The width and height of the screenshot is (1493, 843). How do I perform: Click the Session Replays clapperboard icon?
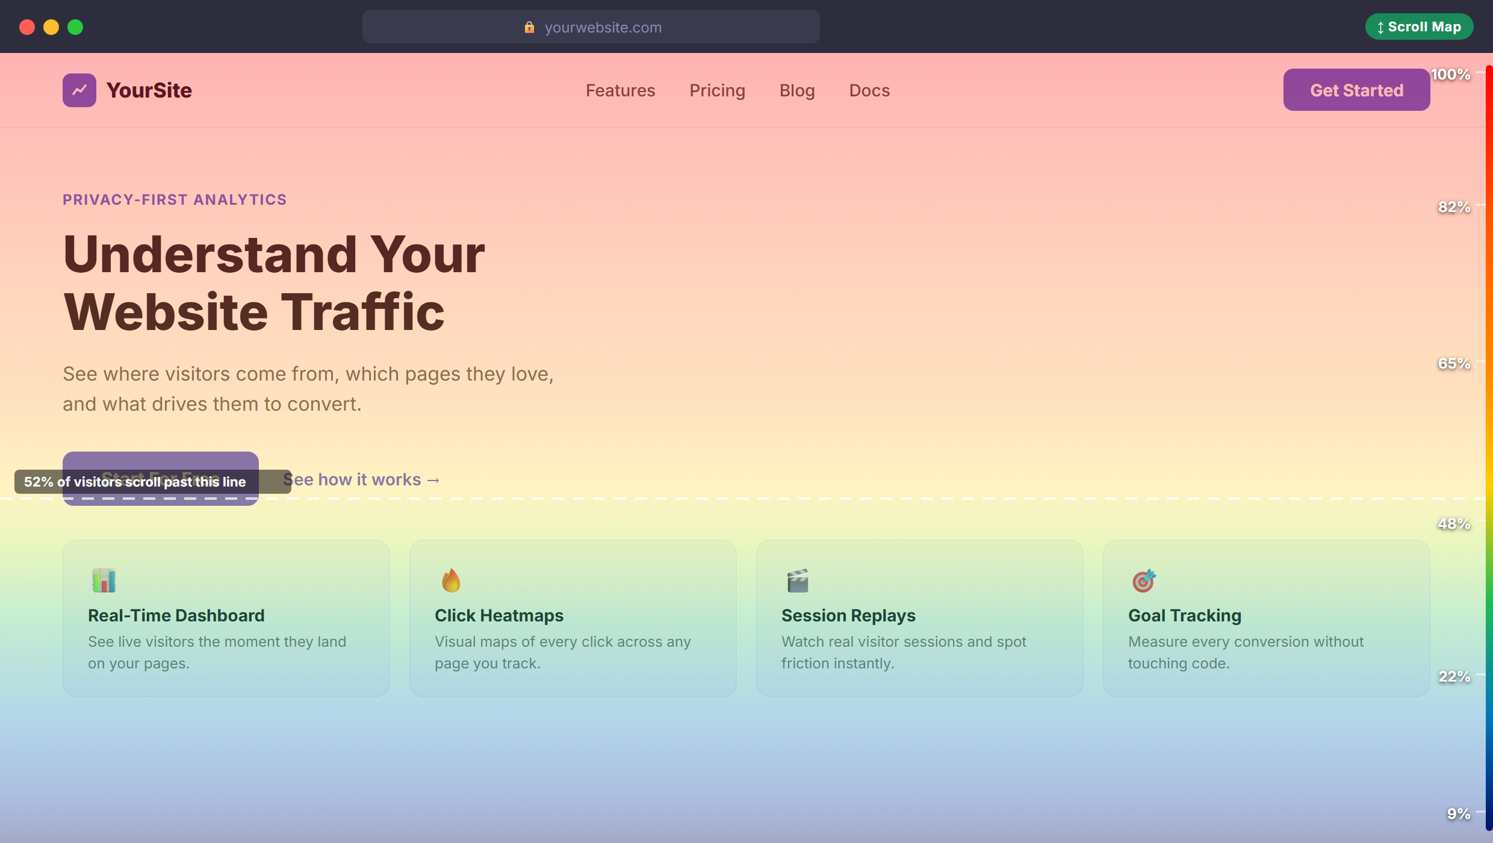[x=798, y=580]
